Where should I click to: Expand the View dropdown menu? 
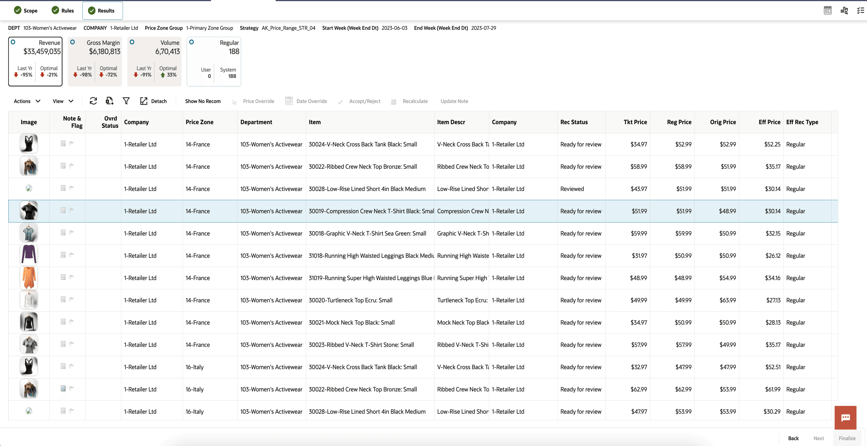[x=63, y=101]
